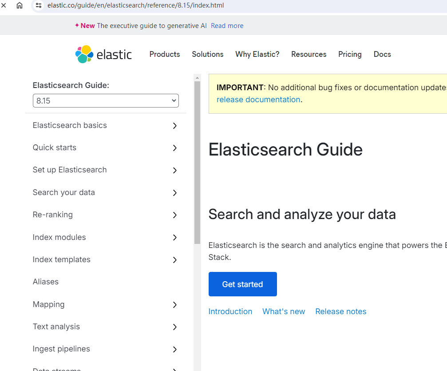
Task: Open the Release notes link
Action: click(x=340, y=311)
